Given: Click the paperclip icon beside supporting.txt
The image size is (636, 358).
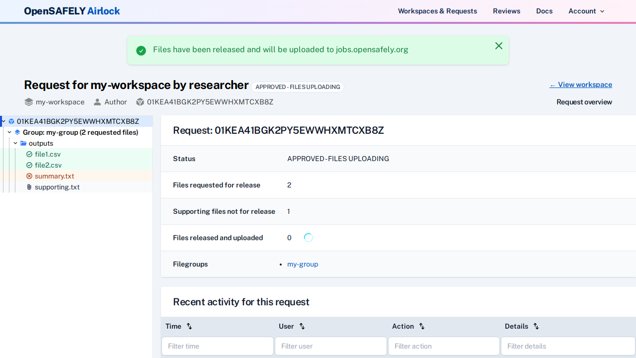Looking at the screenshot, I should click(x=29, y=187).
